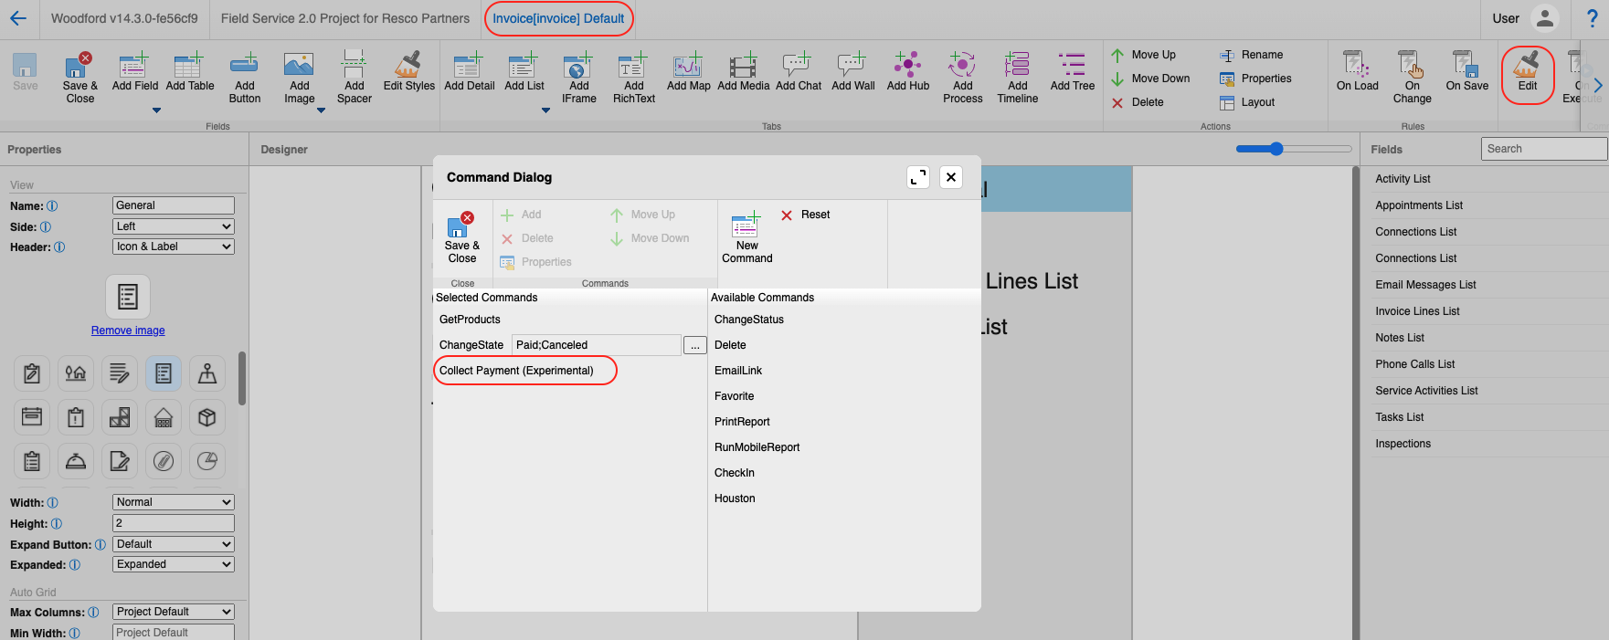The image size is (1609, 640).
Task: Switch to Invoice[invoice] Default tab
Action: [x=558, y=18]
